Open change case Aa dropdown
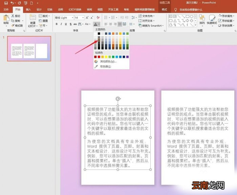The width and height of the screenshot is (237, 195). (x=88, y=24)
